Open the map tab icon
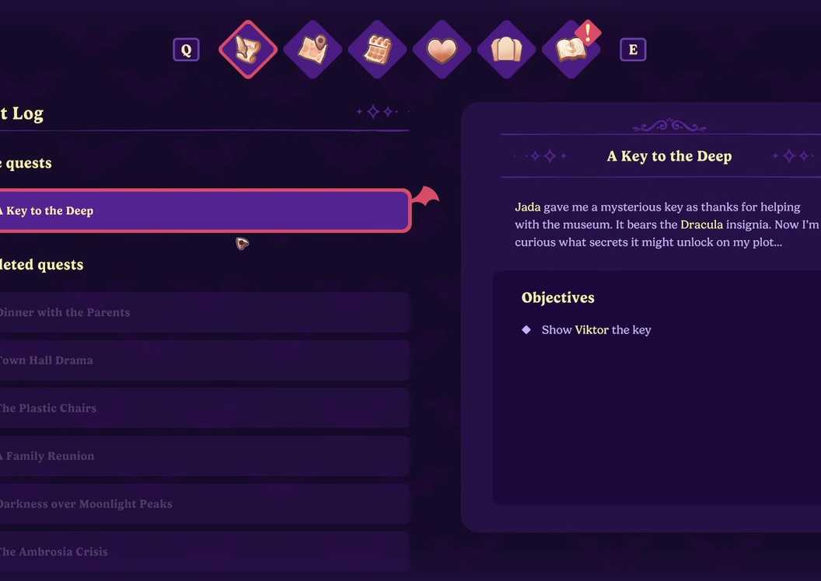Screen dimensions: 821x581 pyautogui.click(x=313, y=50)
